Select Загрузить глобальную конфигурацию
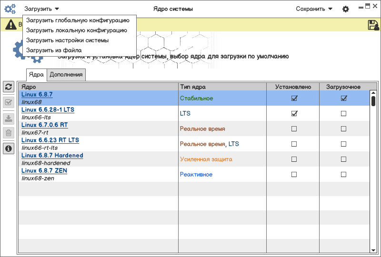The image size is (381, 257). 78,20
